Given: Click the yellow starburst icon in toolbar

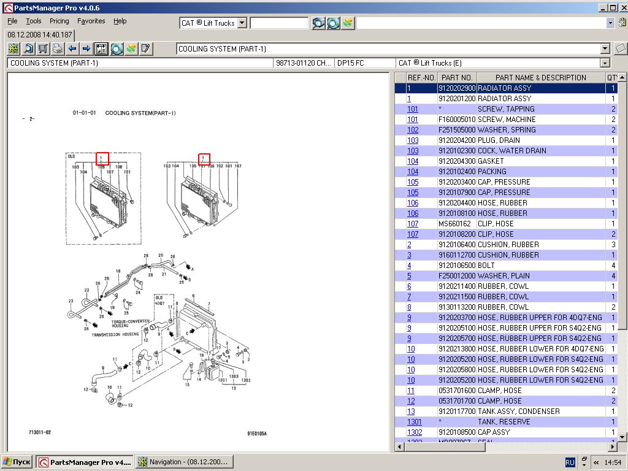Looking at the screenshot, I should point(13,48).
